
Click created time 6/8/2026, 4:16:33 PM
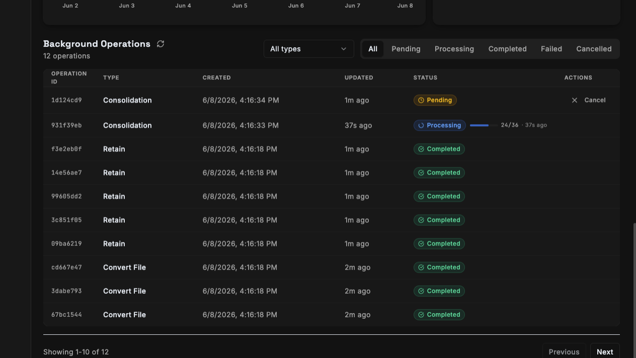[x=241, y=125]
